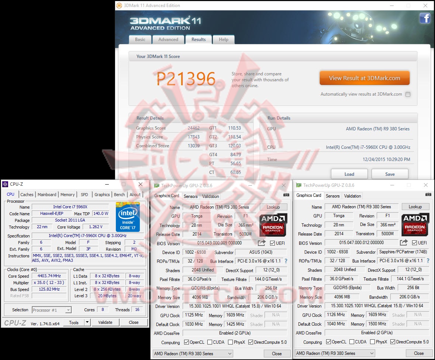Toggle DirectCompute 5.0 checkbox in right GPU-Z

click(x=393, y=342)
